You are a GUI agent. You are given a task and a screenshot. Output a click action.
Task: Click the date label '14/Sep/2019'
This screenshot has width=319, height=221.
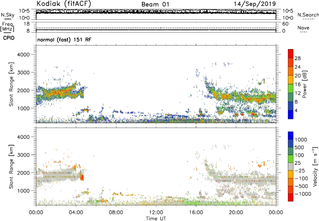(255, 4)
